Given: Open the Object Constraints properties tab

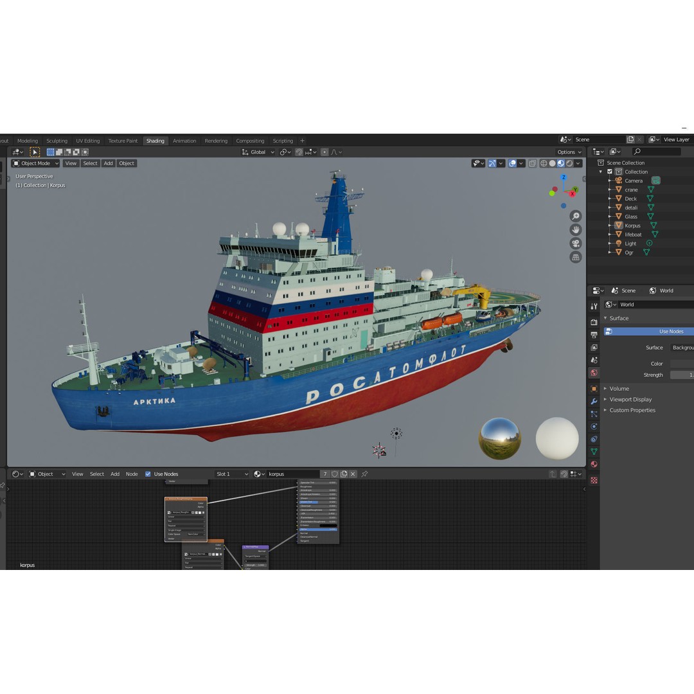Looking at the screenshot, I should click(594, 439).
